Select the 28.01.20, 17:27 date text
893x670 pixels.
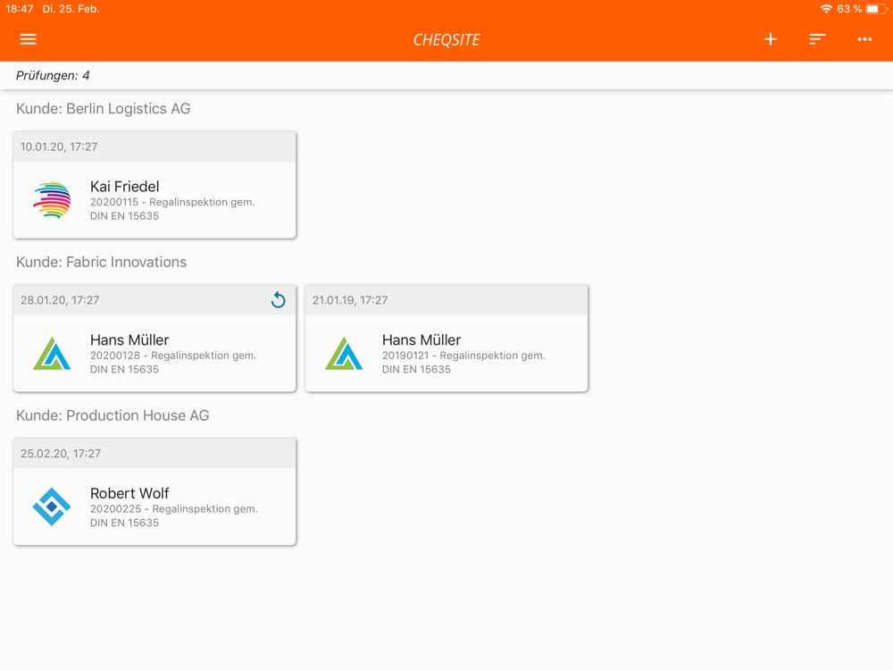coord(60,300)
